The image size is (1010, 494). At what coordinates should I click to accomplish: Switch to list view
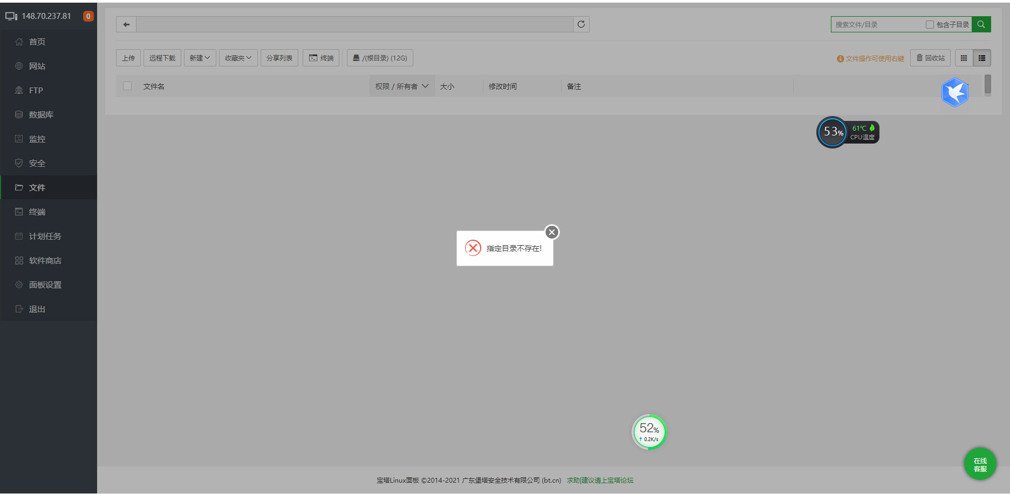point(982,58)
